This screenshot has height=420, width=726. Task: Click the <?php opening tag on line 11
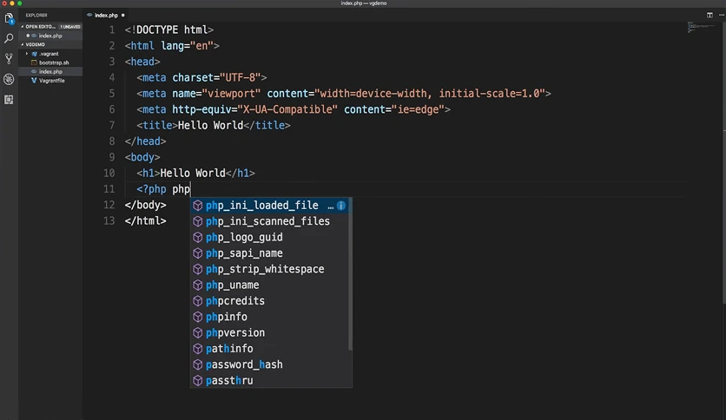(x=151, y=189)
